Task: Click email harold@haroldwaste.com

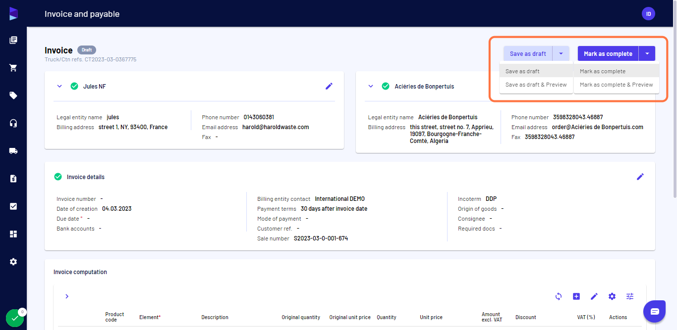Action: pos(276,127)
